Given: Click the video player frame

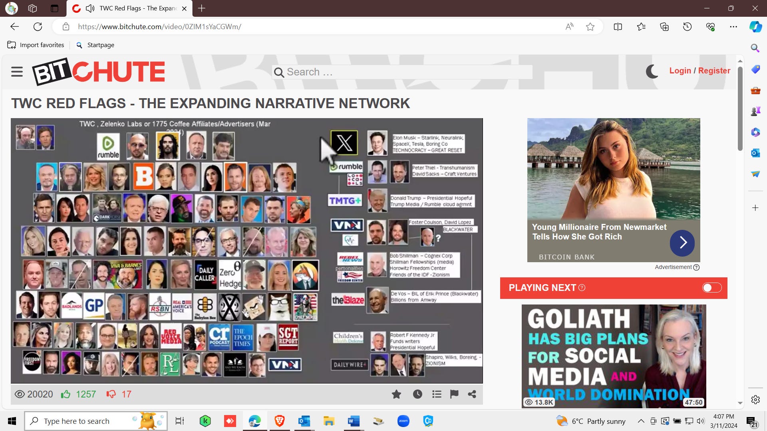Looking at the screenshot, I should pos(246,251).
